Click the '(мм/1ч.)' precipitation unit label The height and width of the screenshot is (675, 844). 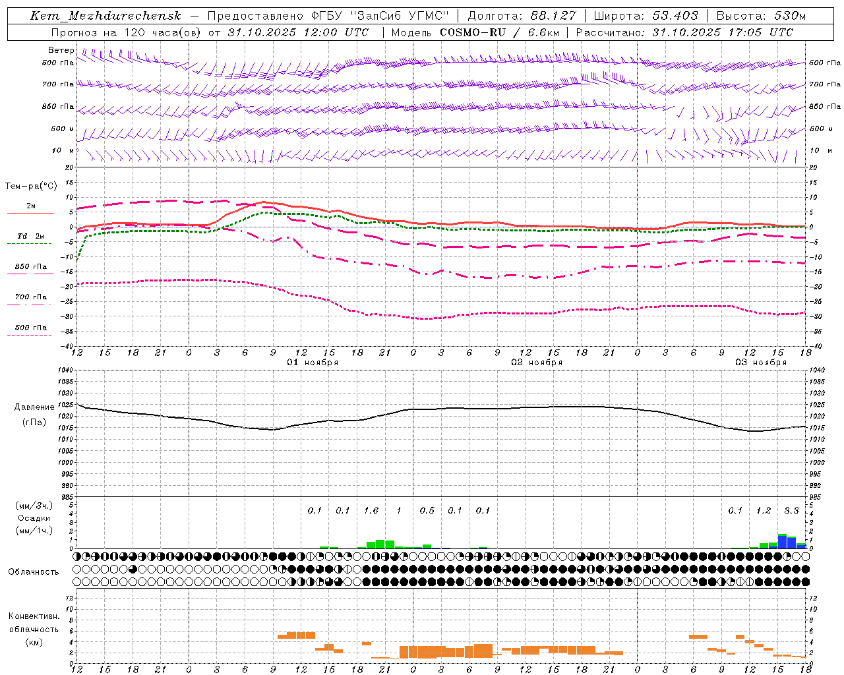coord(34,531)
